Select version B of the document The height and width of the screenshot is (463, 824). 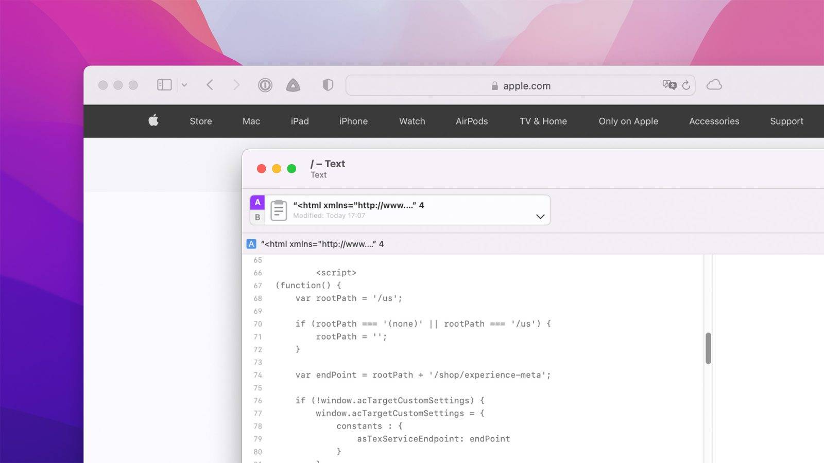point(257,217)
